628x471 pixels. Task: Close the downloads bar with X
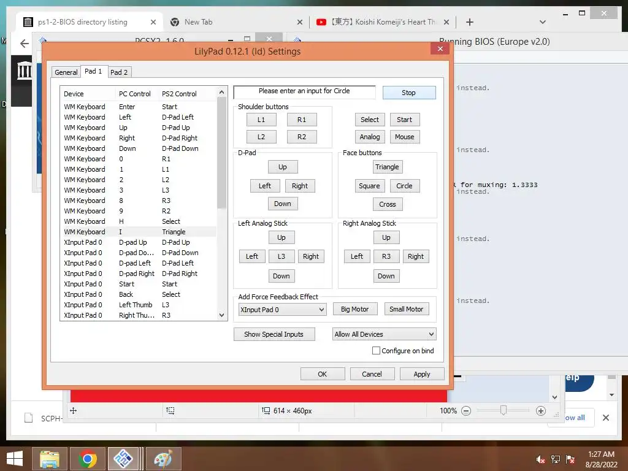click(x=605, y=418)
